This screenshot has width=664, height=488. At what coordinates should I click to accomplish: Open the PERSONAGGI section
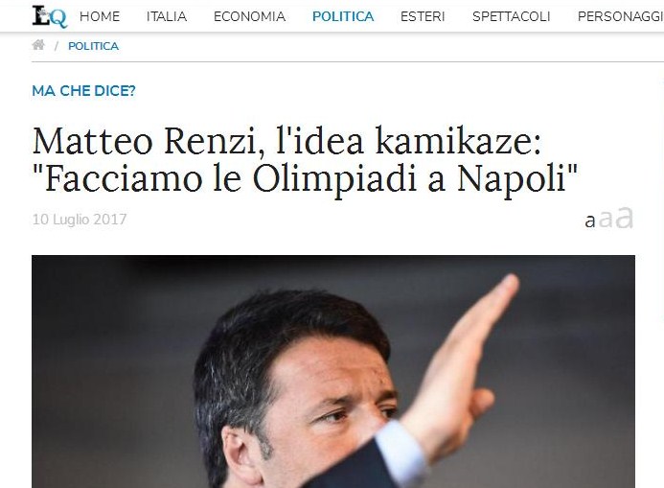click(621, 16)
